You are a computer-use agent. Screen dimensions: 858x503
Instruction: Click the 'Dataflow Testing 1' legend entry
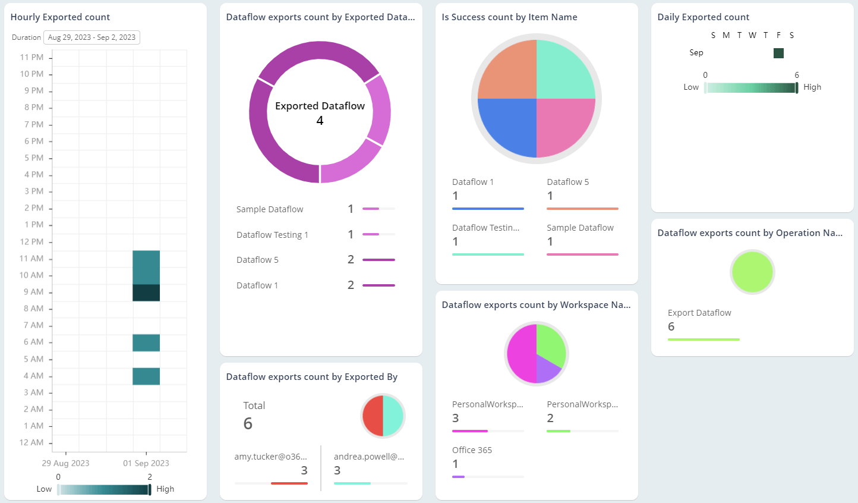[273, 234]
